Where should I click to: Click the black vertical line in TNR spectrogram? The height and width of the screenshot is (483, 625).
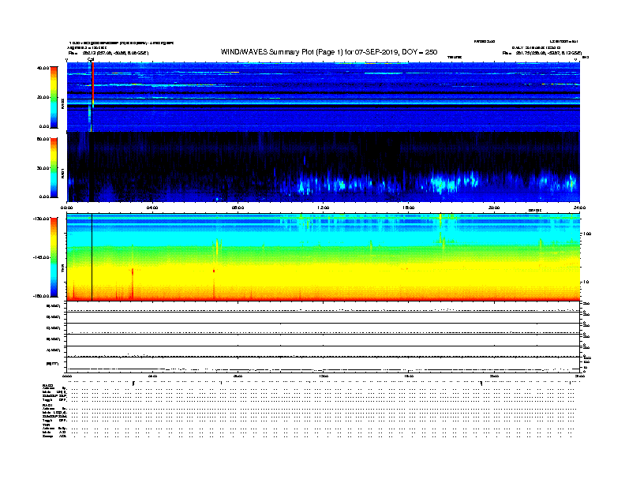92,257
